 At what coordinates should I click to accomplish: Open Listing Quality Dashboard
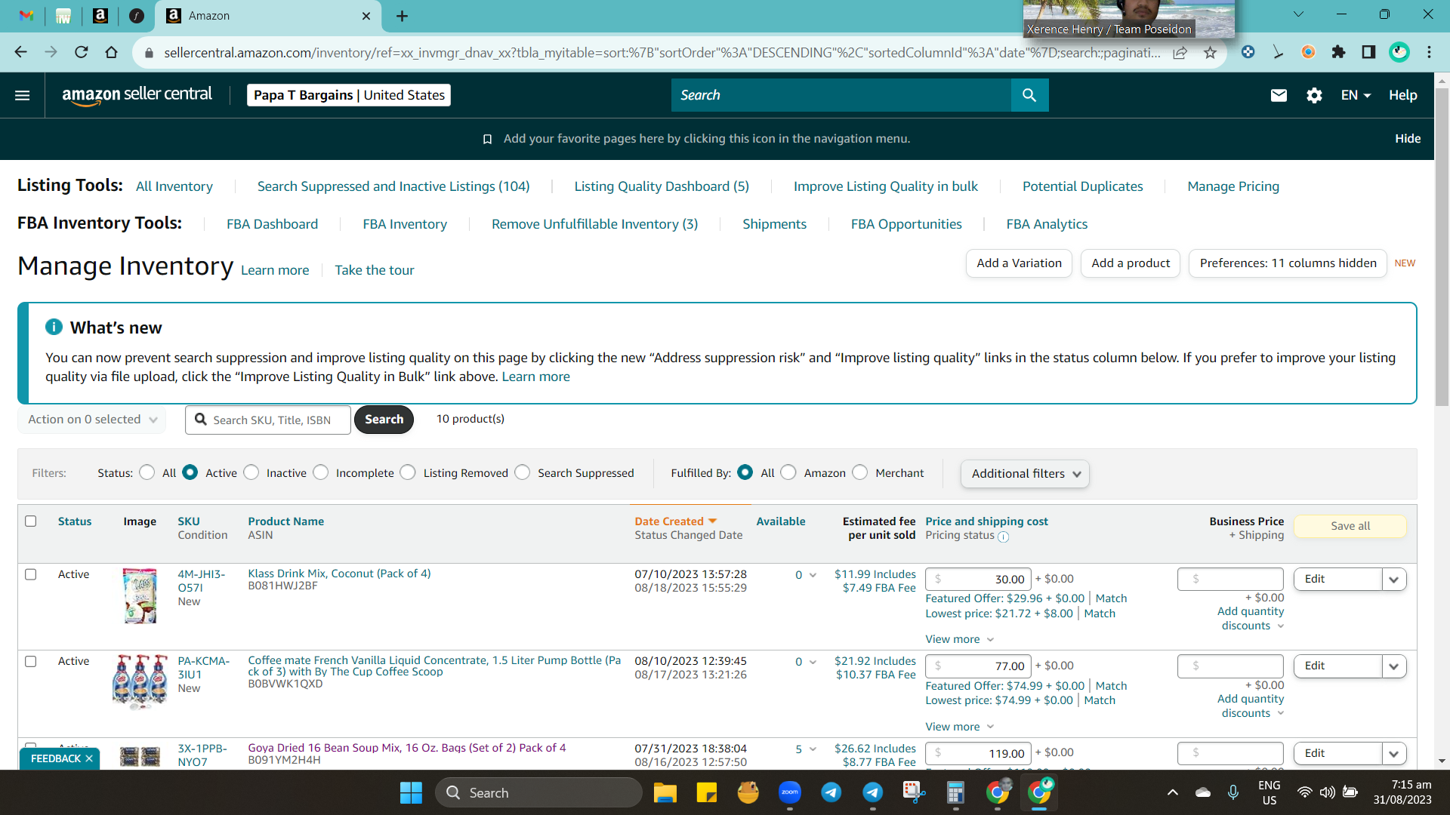click(662, 186)
